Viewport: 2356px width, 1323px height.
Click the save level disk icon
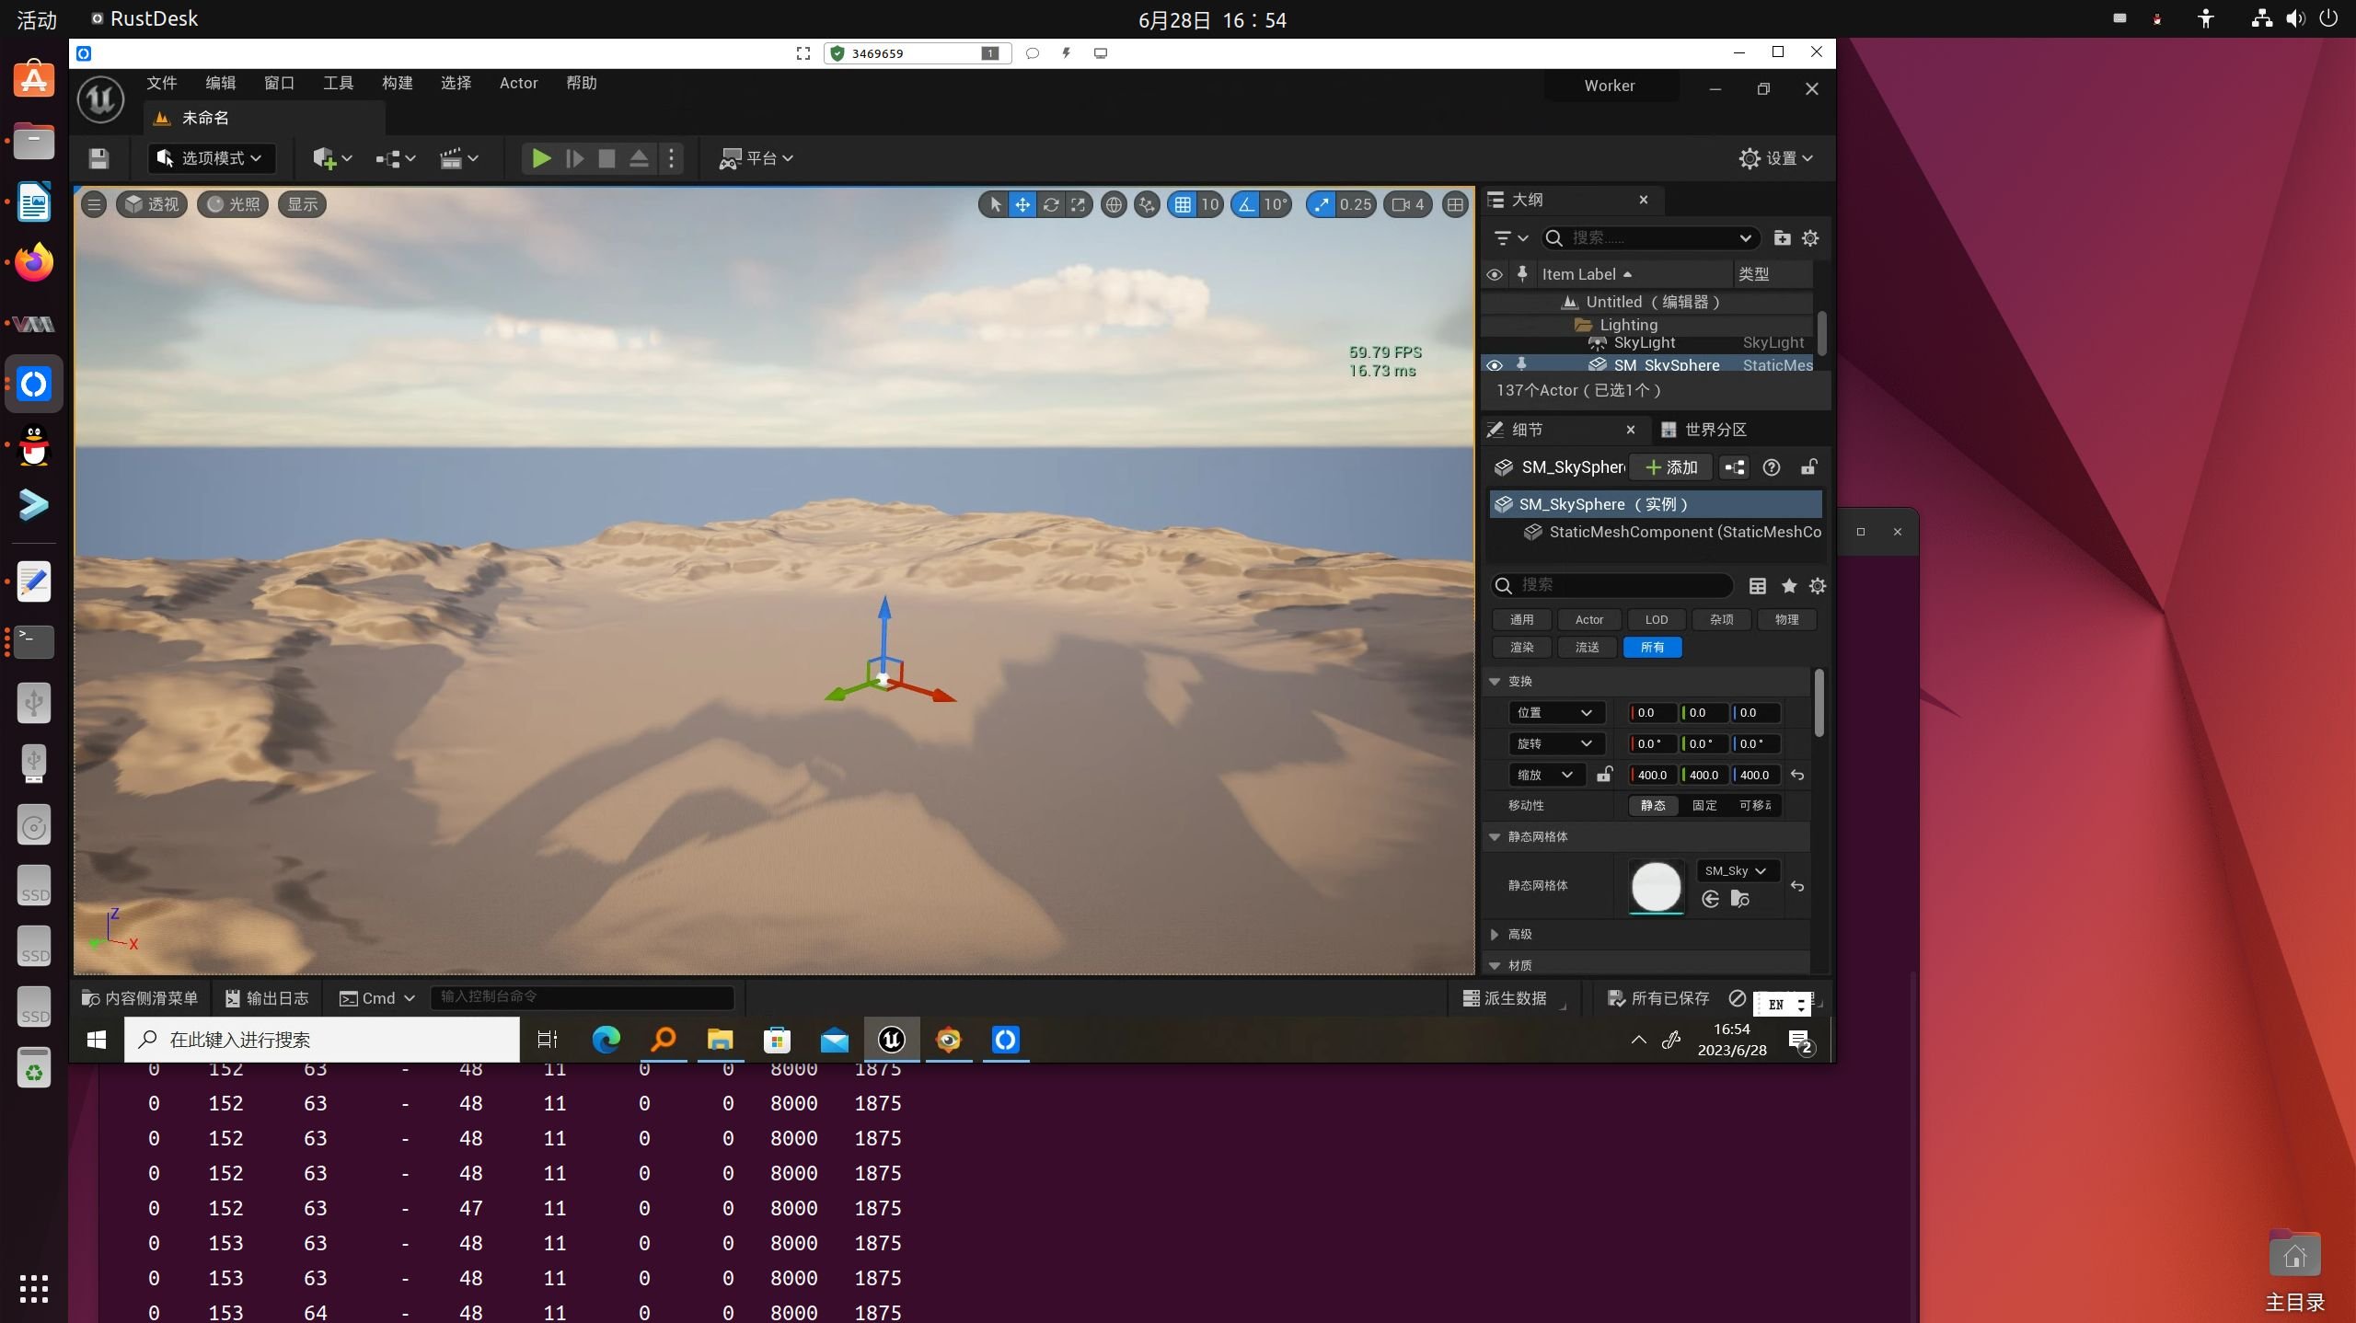[x=98, y=158]
